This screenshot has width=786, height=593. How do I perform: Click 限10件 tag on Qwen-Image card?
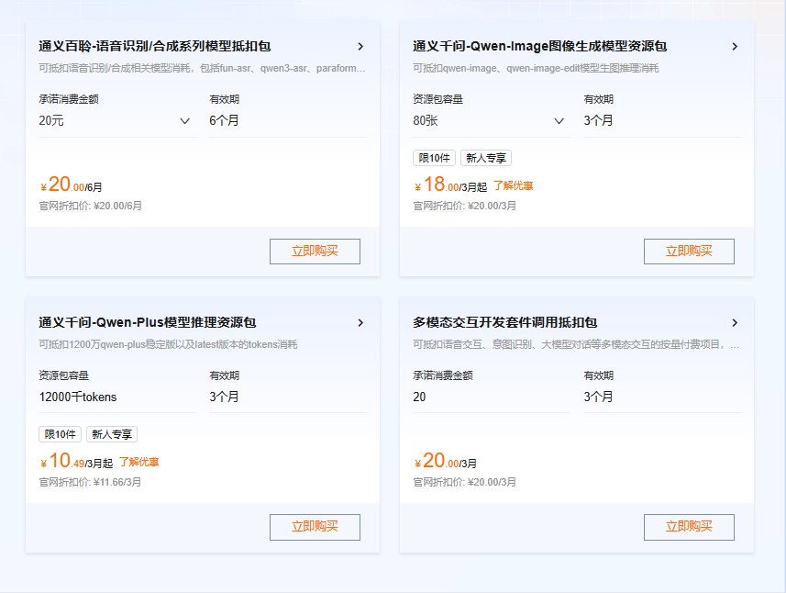tap(434, 158)
